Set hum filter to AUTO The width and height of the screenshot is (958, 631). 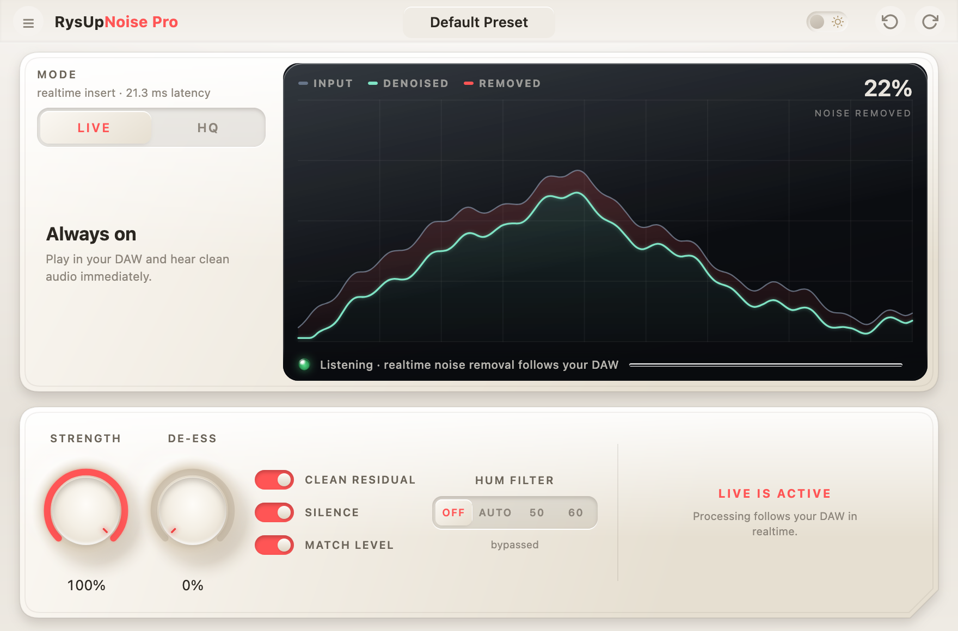(x=495, y=512)
